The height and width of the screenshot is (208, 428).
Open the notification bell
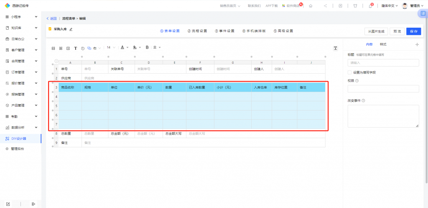point(370,6)
